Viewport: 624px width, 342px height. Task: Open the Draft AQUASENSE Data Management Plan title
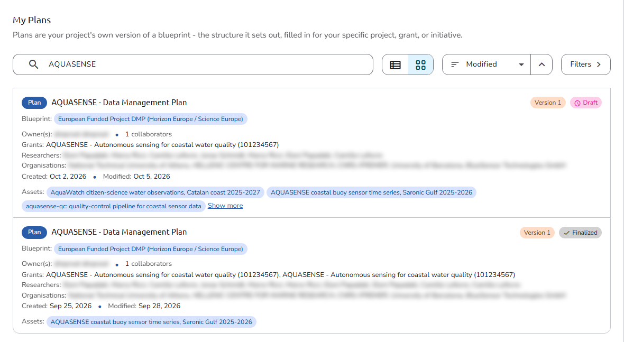(119, 103)
